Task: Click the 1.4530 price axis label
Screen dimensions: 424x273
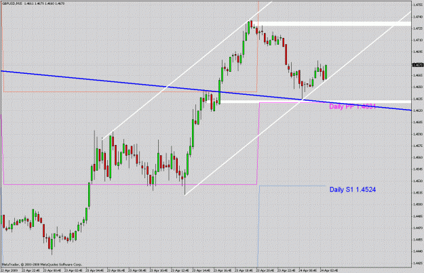Action: coord(418,181)
